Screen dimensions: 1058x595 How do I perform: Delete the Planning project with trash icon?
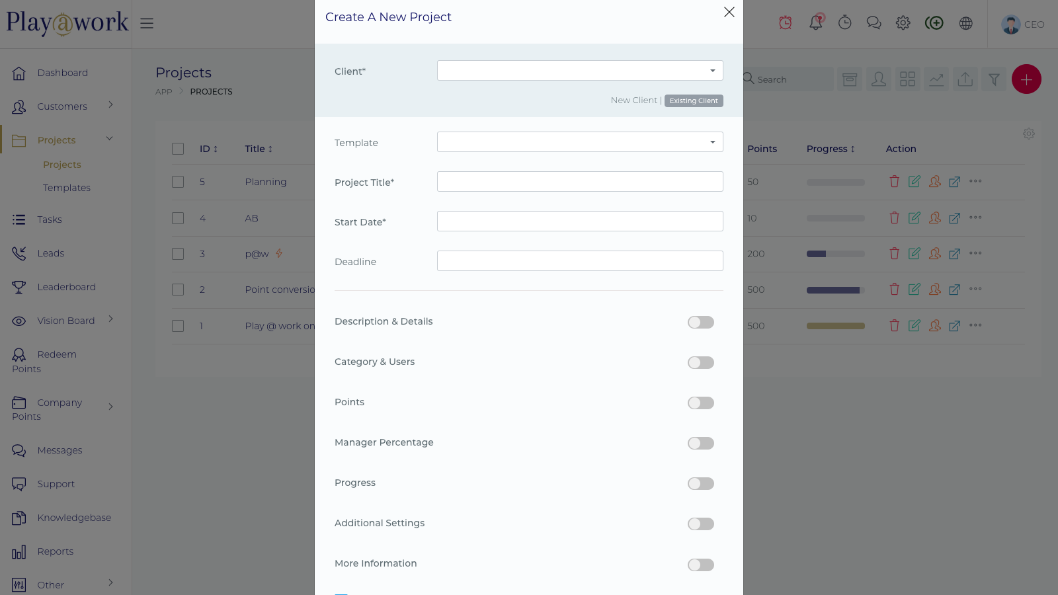point(894,182)
